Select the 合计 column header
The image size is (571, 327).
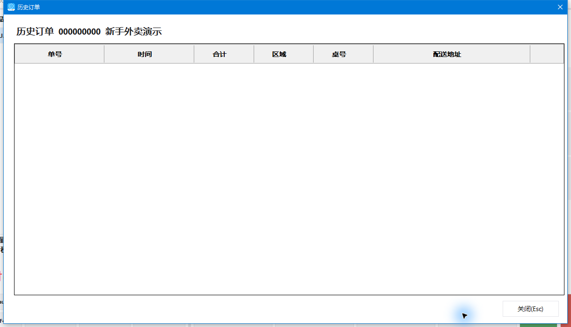224,54
